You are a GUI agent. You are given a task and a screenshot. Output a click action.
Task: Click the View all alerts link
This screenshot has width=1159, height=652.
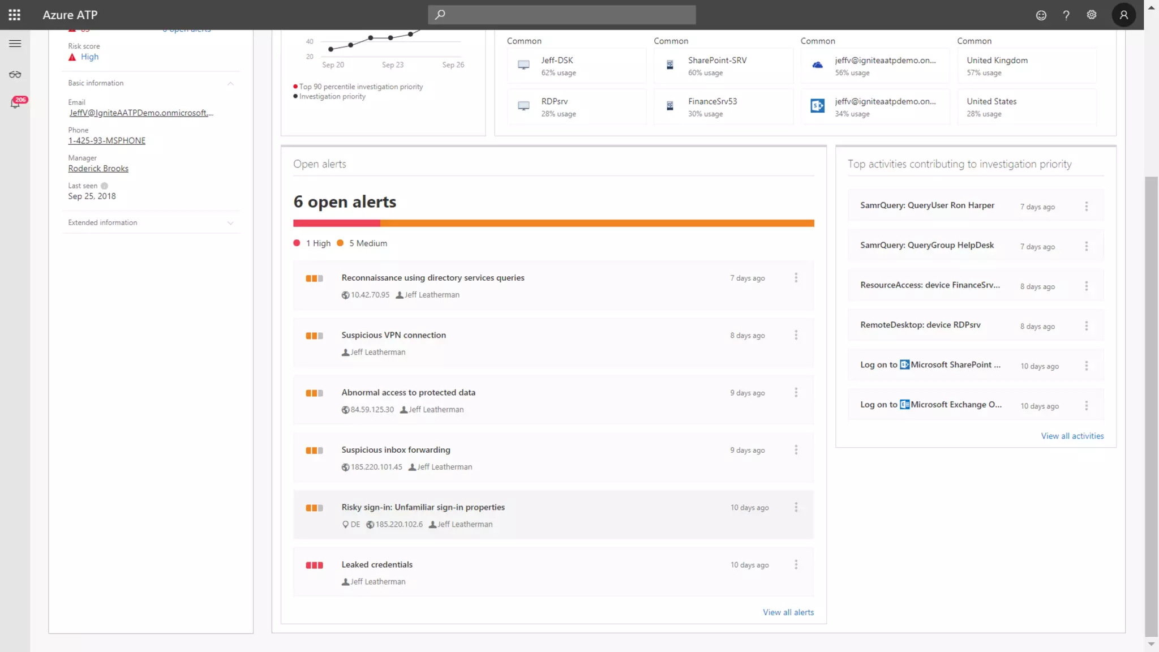[788, 612]
